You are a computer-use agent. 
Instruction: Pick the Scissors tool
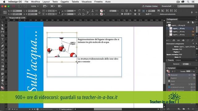point(2,60)
